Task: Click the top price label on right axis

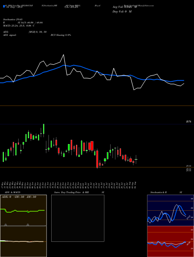Action: tap(189, 121)
